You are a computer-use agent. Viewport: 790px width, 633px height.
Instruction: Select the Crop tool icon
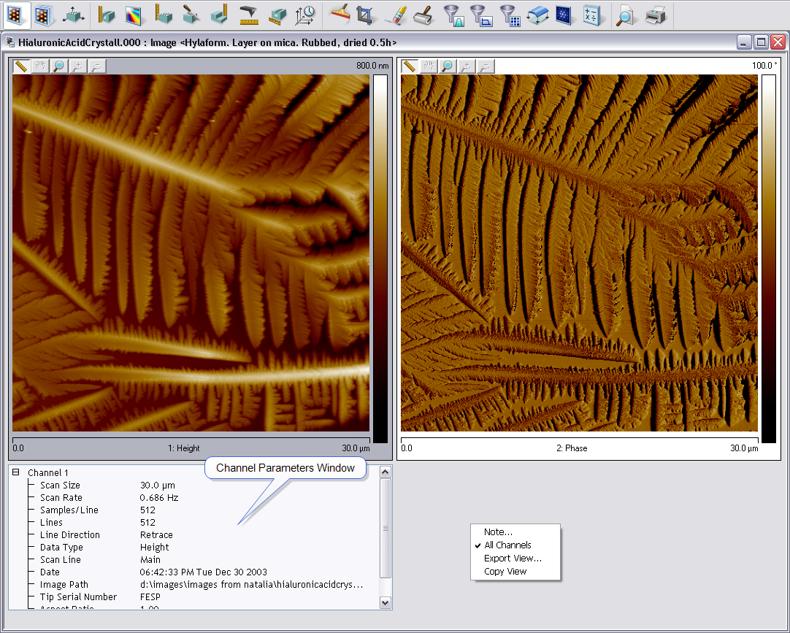click(x=364, y=14)
